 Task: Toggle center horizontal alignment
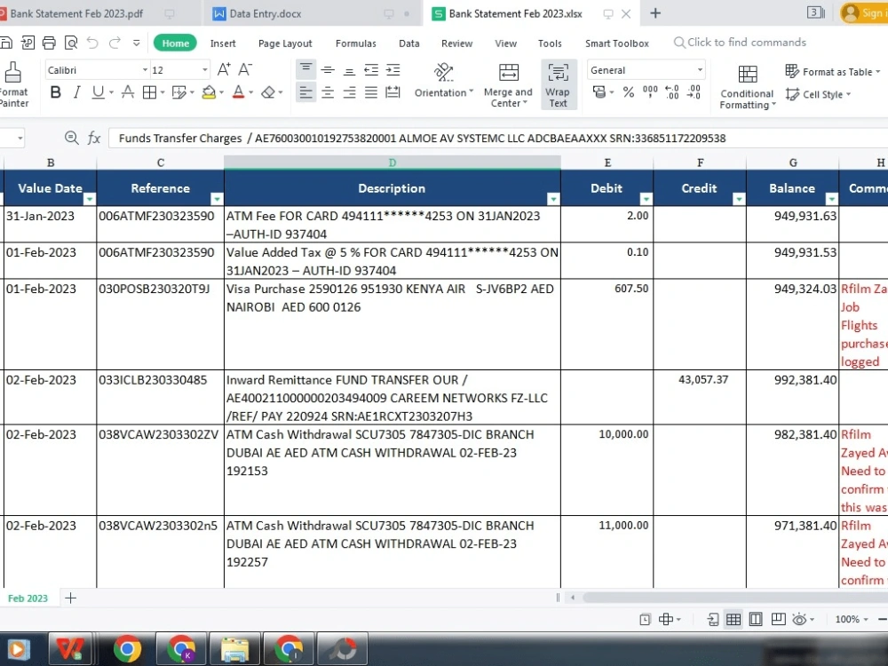coord(328,92)
